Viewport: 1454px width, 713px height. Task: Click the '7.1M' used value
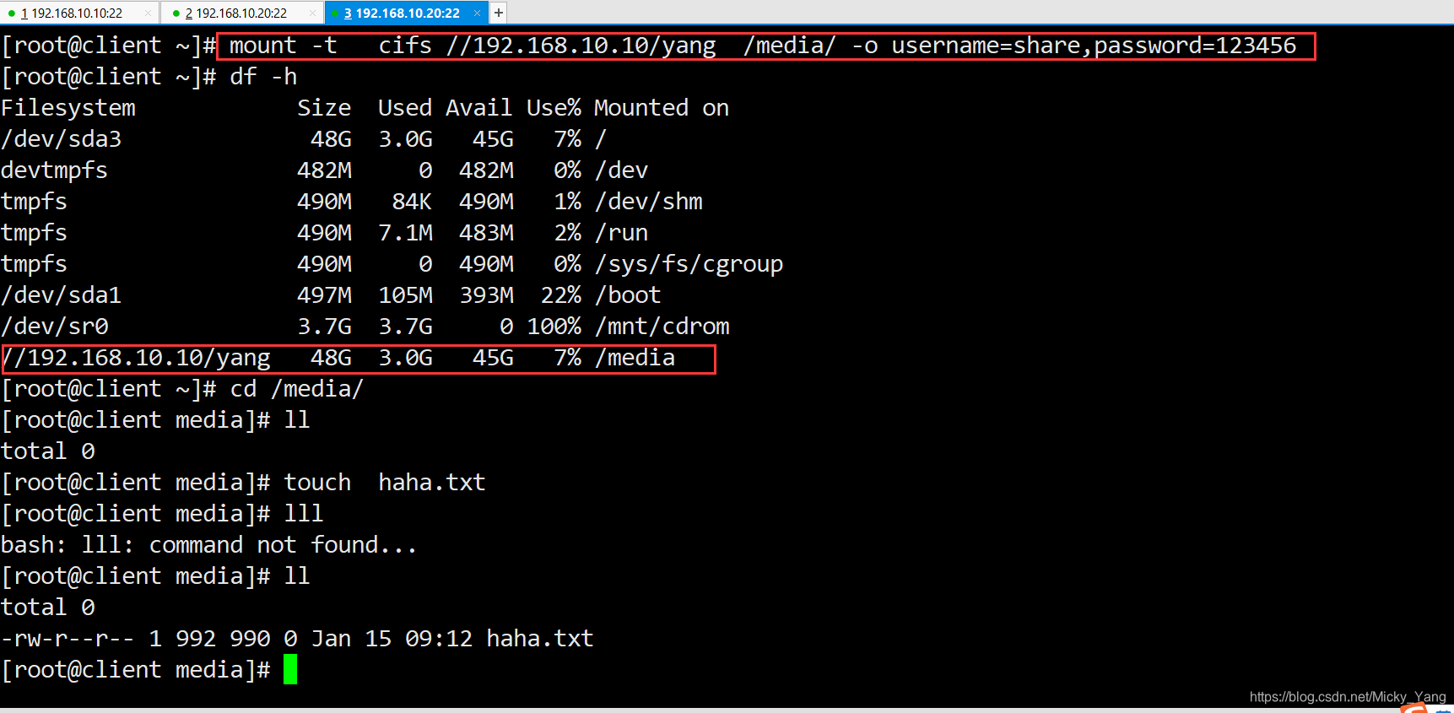click(x=405, y=233)
